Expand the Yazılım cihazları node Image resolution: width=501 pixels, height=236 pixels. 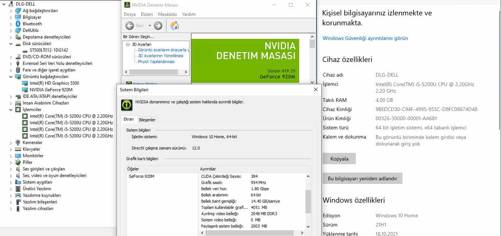[11, 209]
